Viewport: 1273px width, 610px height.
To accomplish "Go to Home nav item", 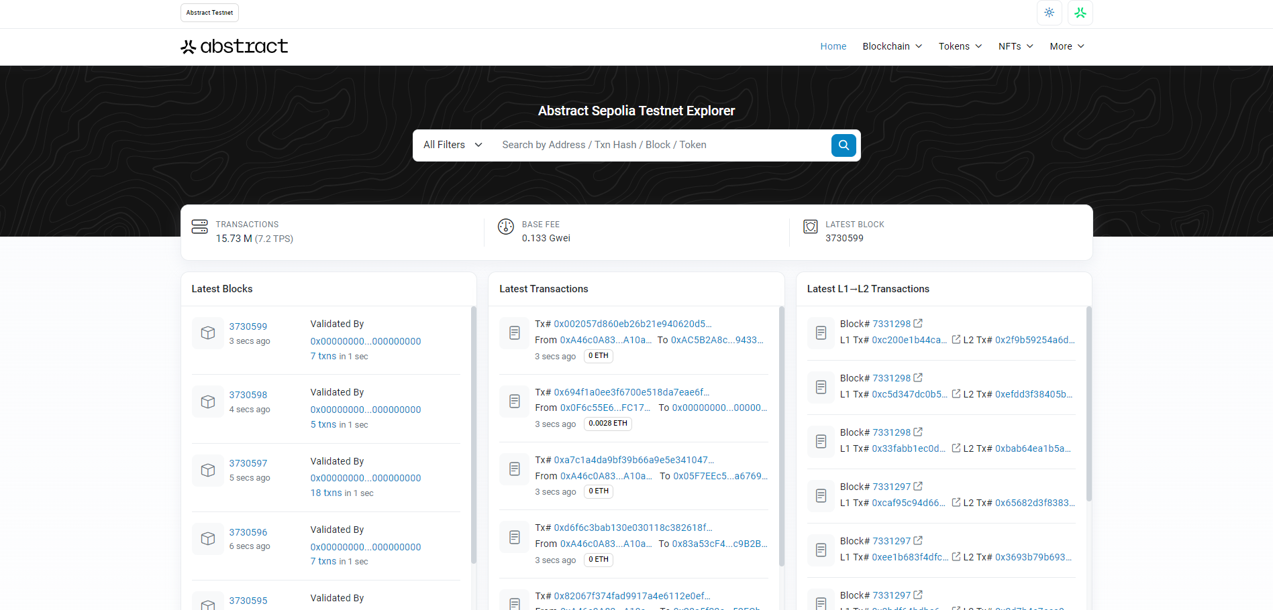I will [833, 46].
